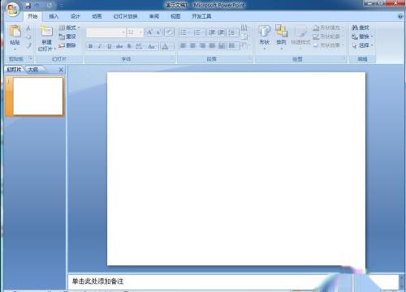Open the 设计 ribbon tab

click(x=76, y=16)
